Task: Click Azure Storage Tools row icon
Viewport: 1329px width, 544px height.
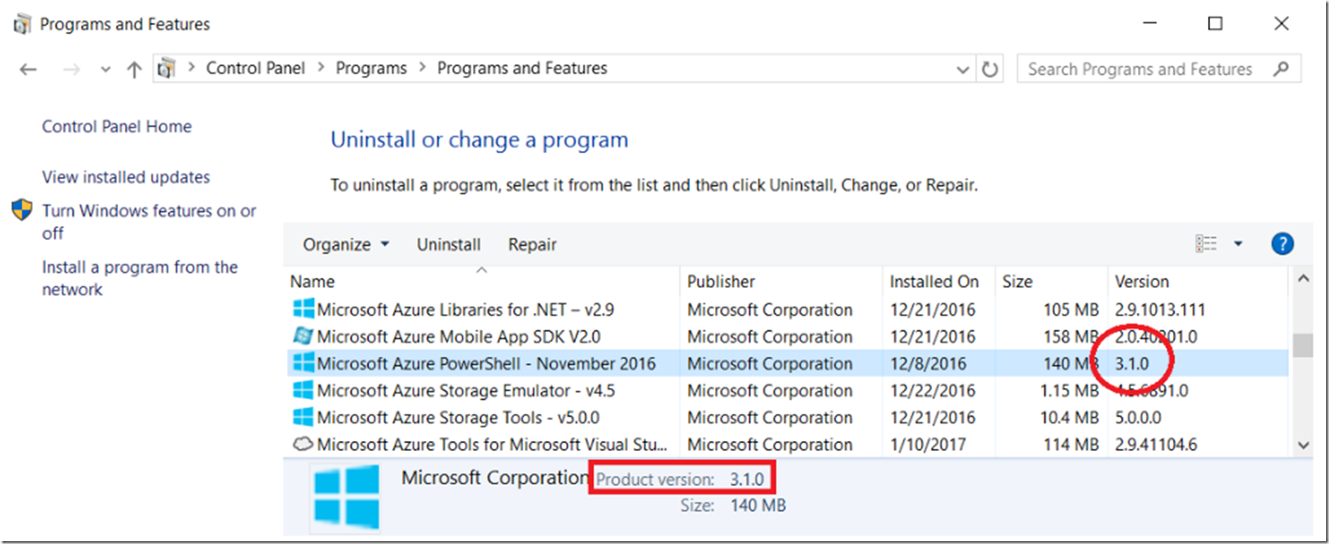Action: (303, 417)
